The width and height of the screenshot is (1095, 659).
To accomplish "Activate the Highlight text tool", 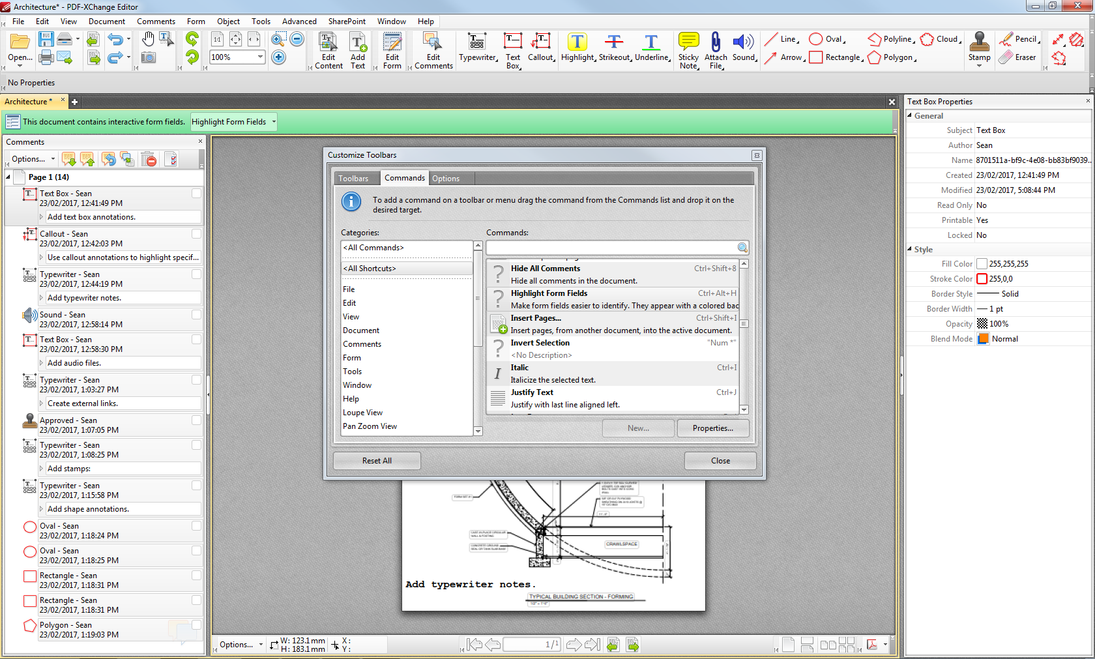I will tap(577, 48).
